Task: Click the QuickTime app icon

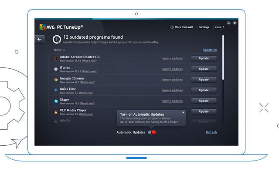Action: (56, 90)
